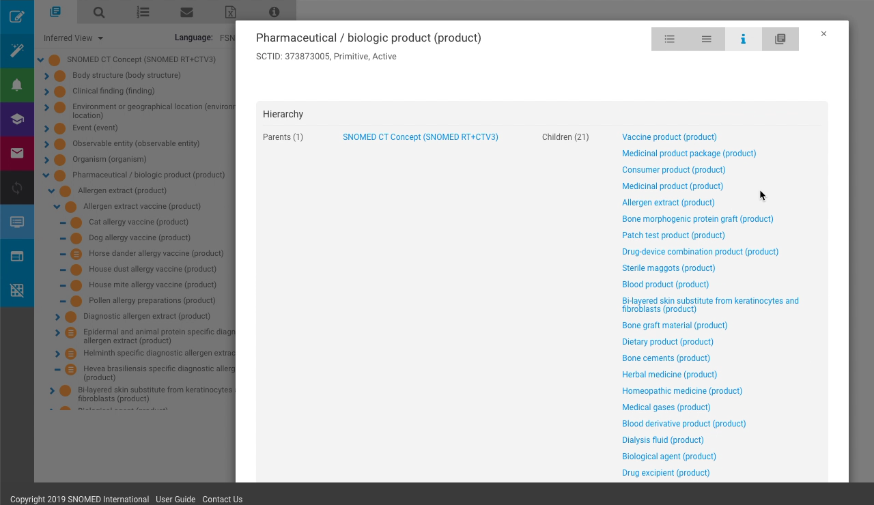Screen dimensions: 874x505
Task: Open the red envelope sidebar icon
Action: [x=17, y=153]
